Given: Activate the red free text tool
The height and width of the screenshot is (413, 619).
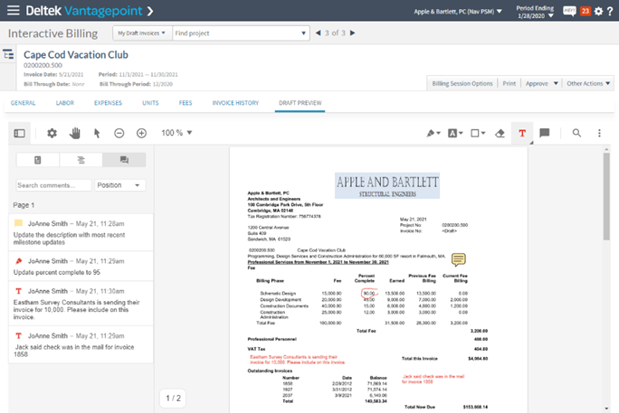Looking at the screenshot, I should pyautogui.click(x=522, y=133).
